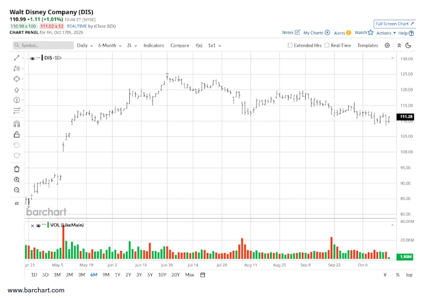Screen dimensions: 424x298
Task: Click the lock drawings icon
Action: tap(17, 134)
